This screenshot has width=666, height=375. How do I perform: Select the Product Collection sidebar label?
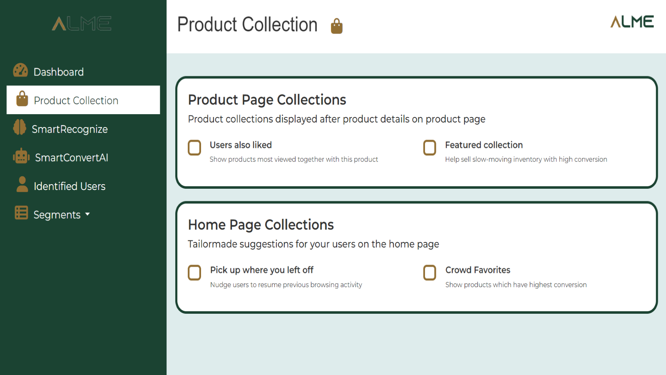click(76, 100)
